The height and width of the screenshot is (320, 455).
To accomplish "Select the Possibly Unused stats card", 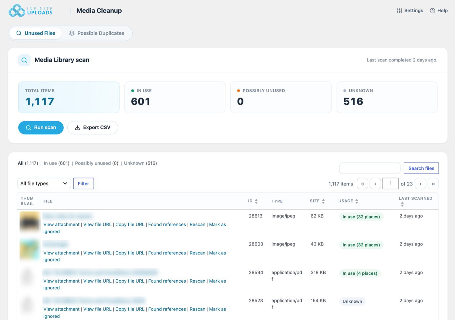I will tap(281, 97).
